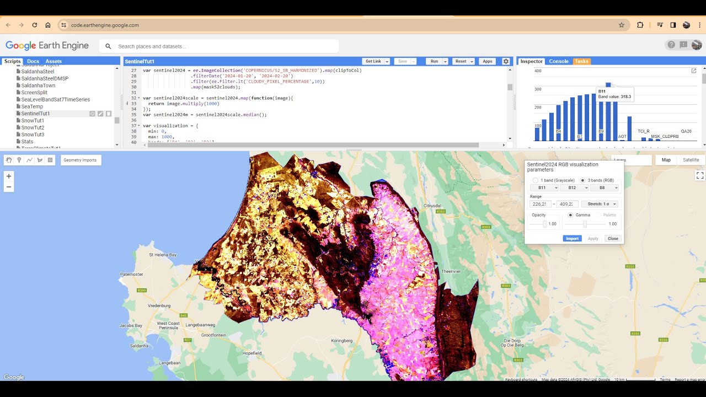Image resolution: width=706 pixels, height=397 pixels.
Task: Switch to the Inspector tab
Action: 532,61
